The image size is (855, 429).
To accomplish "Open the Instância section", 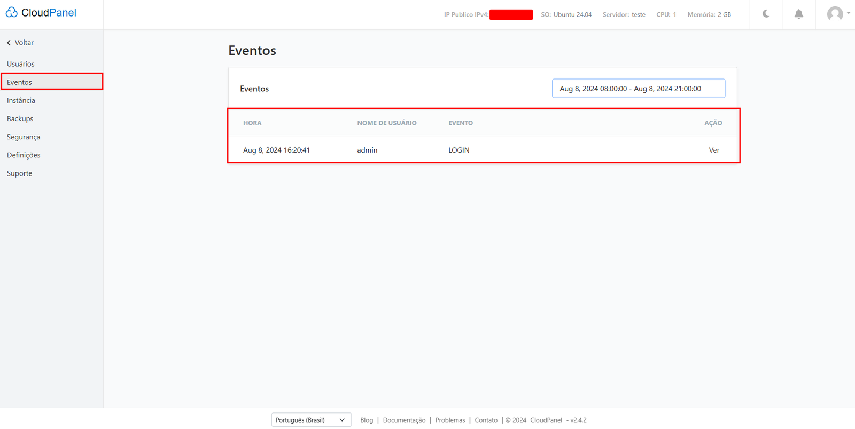I will tap(21, 100).
